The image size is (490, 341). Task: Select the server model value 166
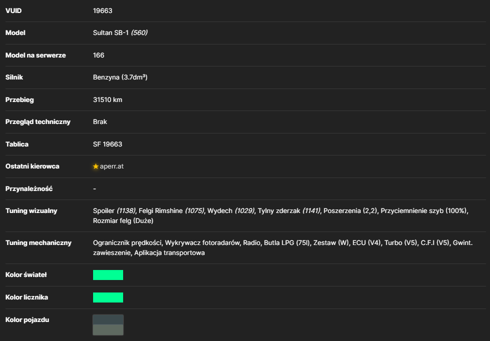click(99, 55)
